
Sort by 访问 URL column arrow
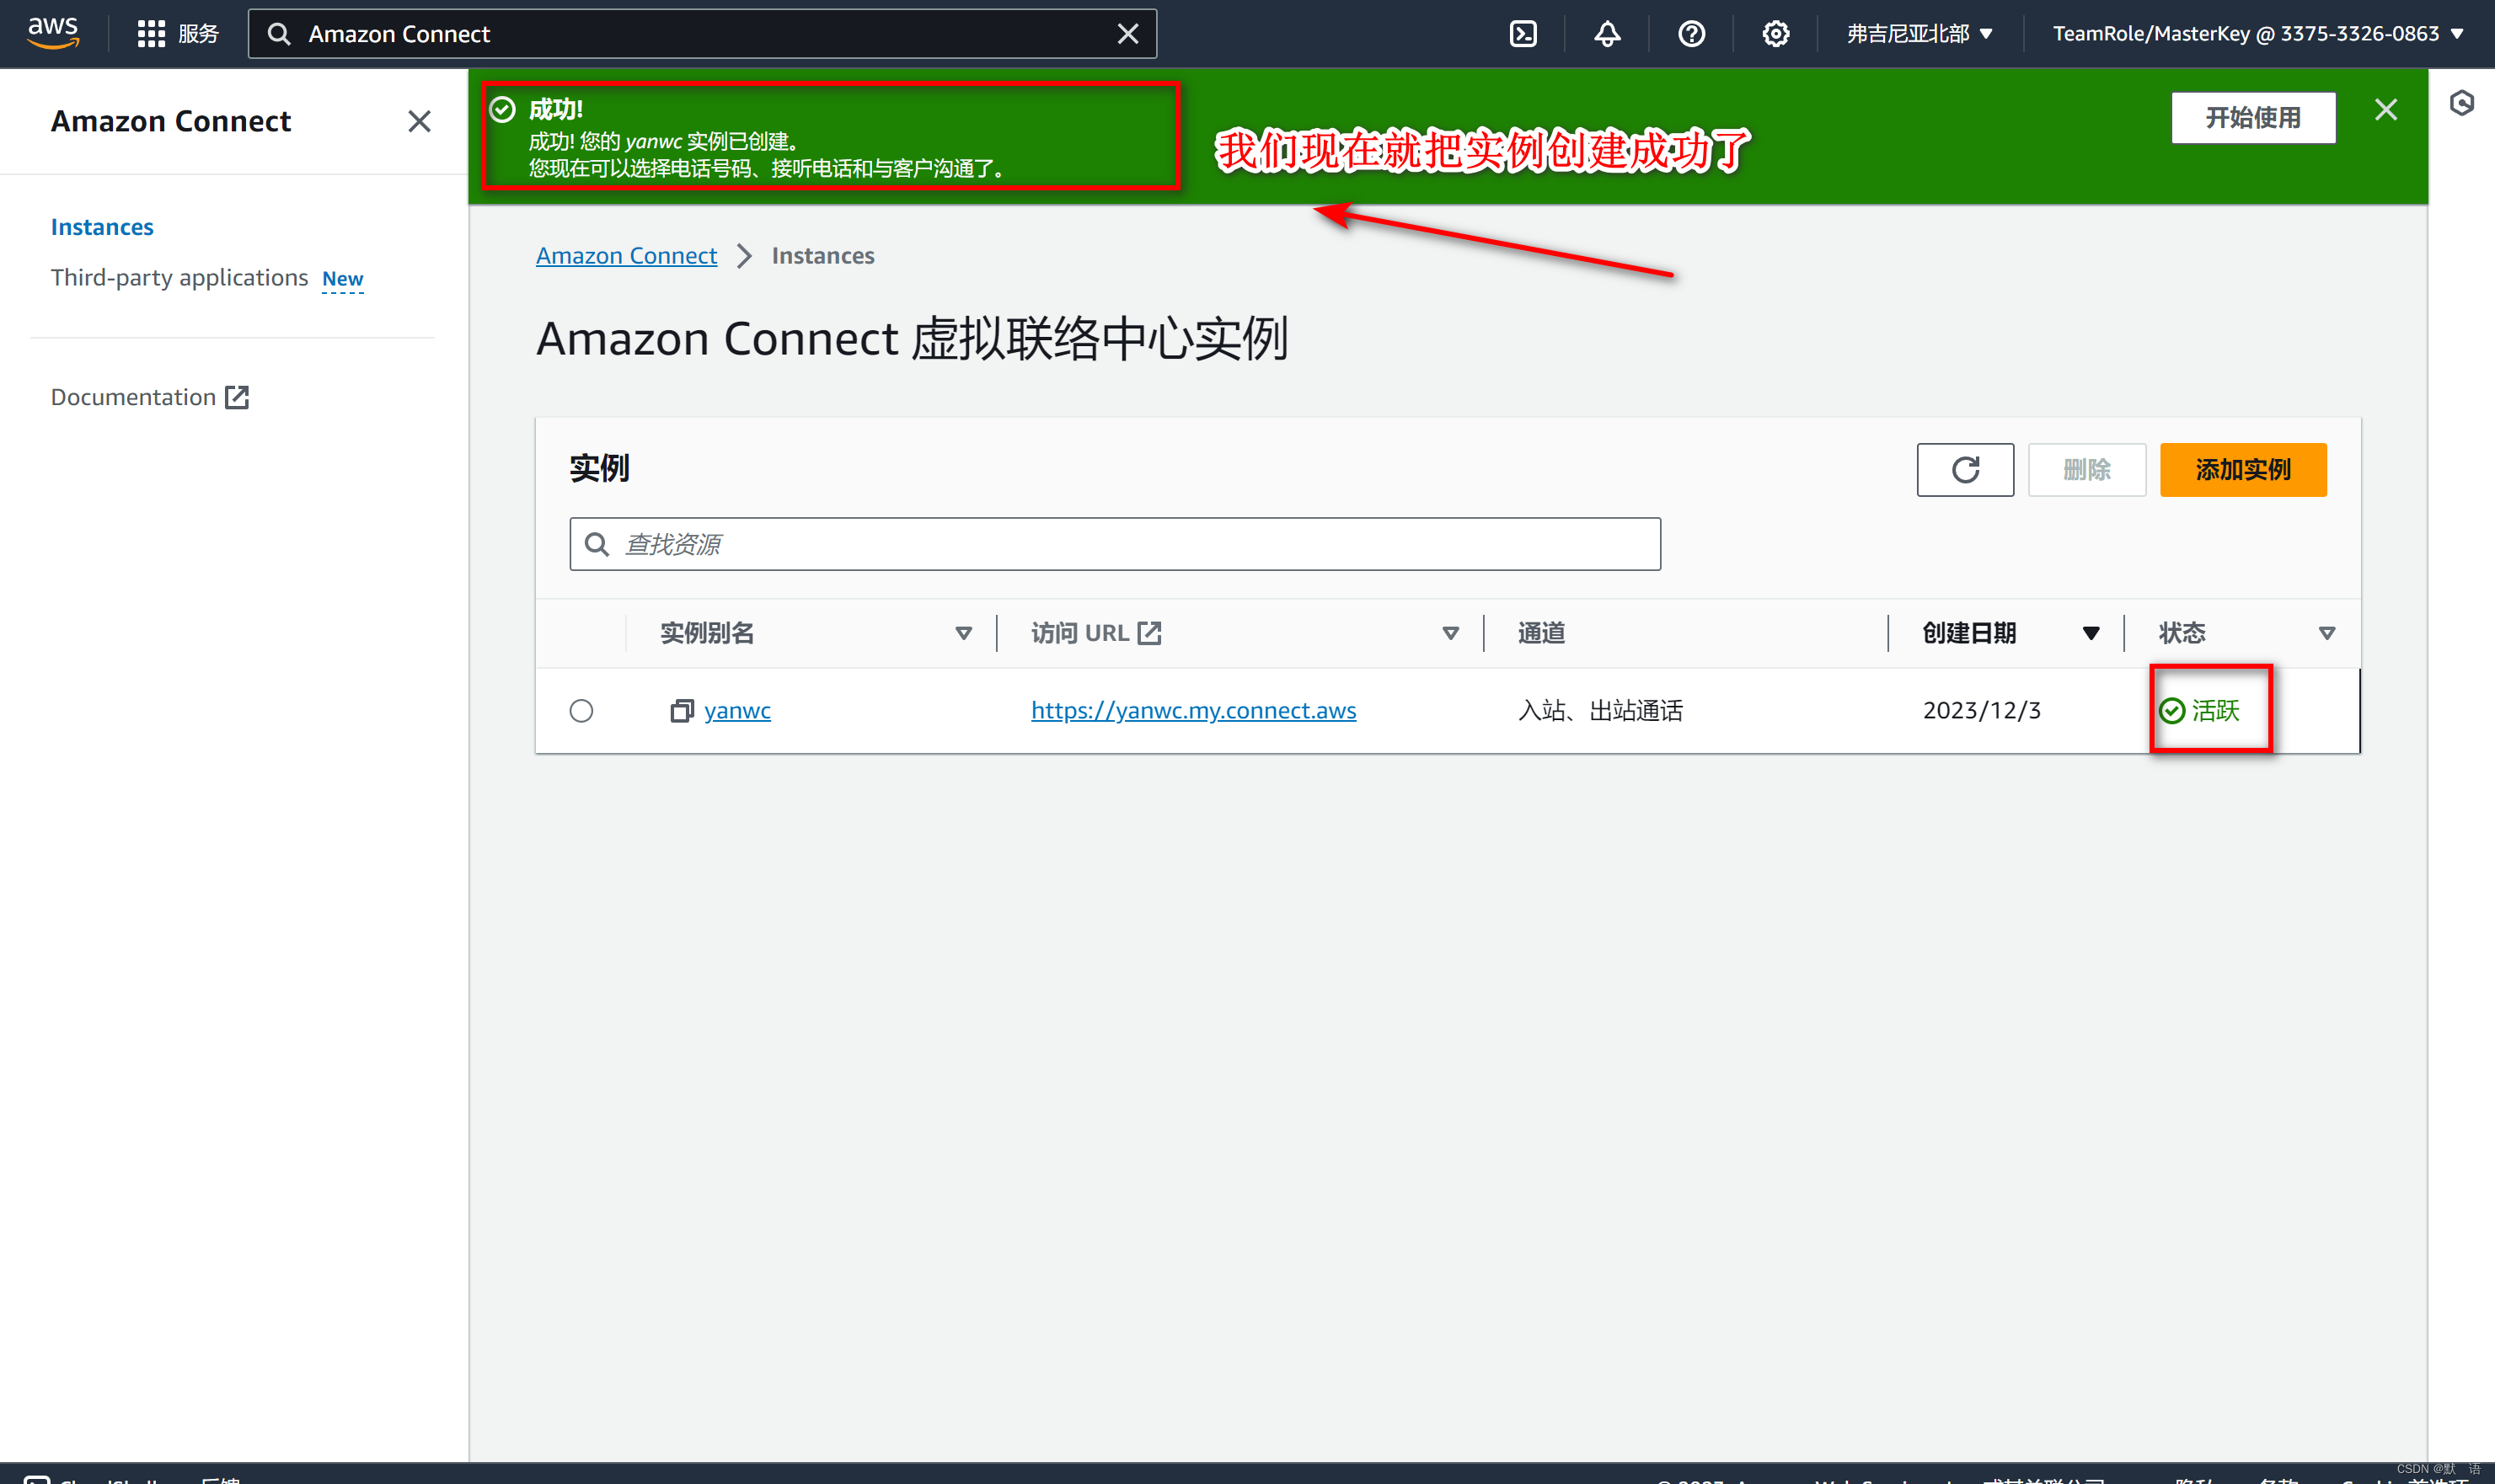[1451, 633]
